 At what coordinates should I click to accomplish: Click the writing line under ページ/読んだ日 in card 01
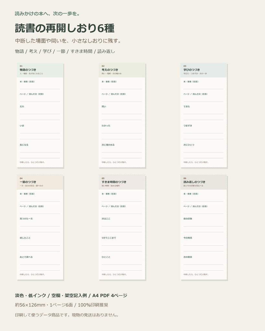point(40,101)
